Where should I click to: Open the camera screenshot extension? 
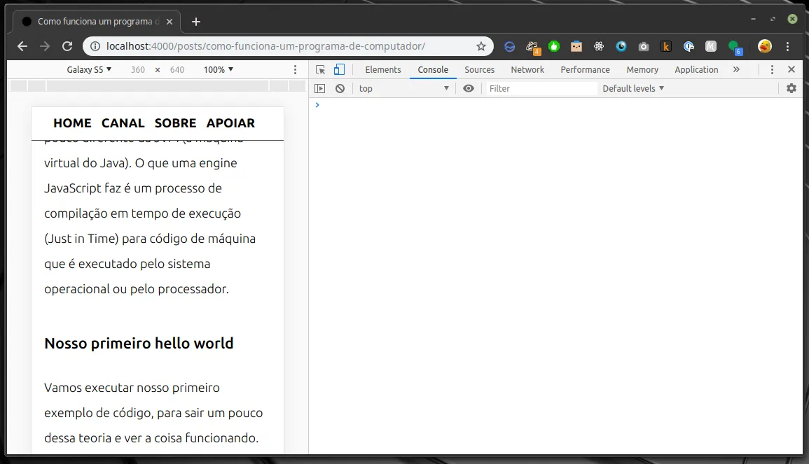pyautogui.click(x=643, y=46)
